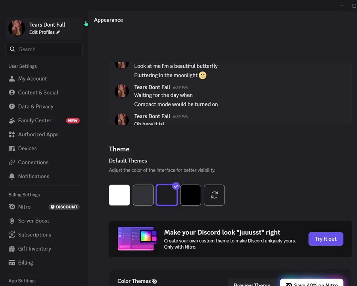Click the Color Themes heading

[x=134, y=281]
